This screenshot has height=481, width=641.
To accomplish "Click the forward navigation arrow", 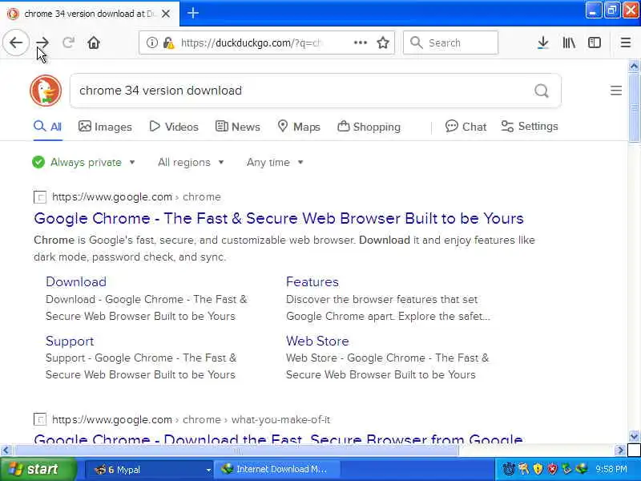I will coord(42,42).
